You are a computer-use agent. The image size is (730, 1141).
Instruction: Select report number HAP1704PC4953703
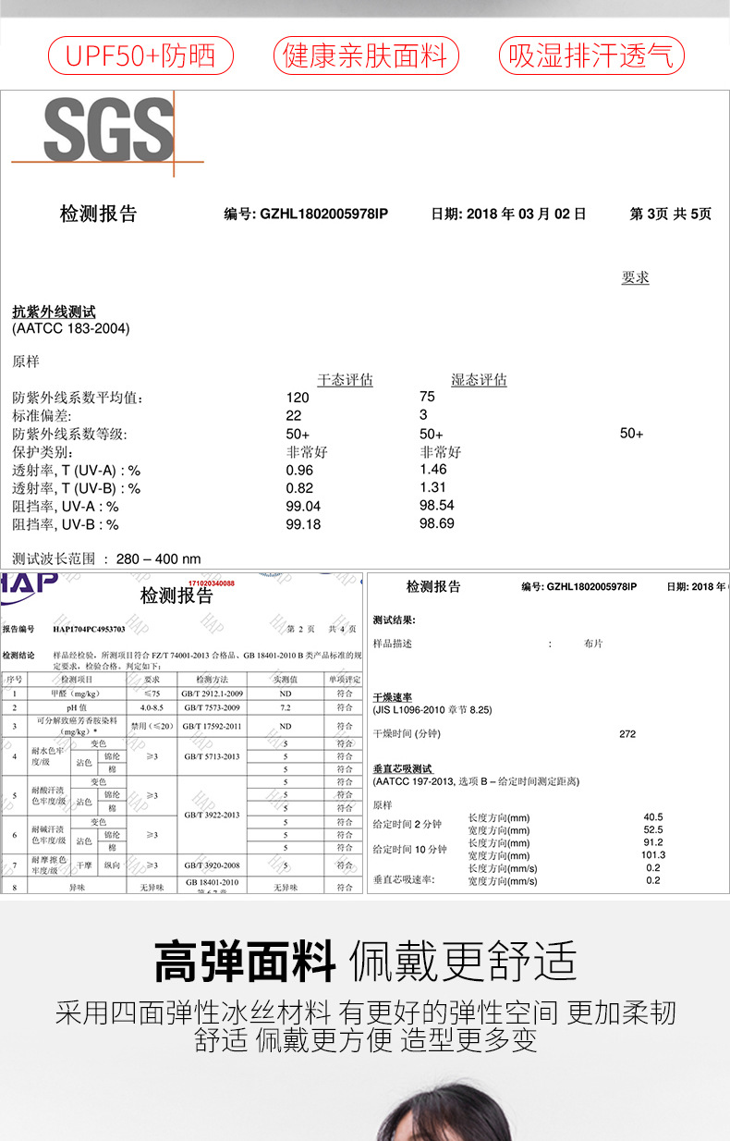pos(89,629)
